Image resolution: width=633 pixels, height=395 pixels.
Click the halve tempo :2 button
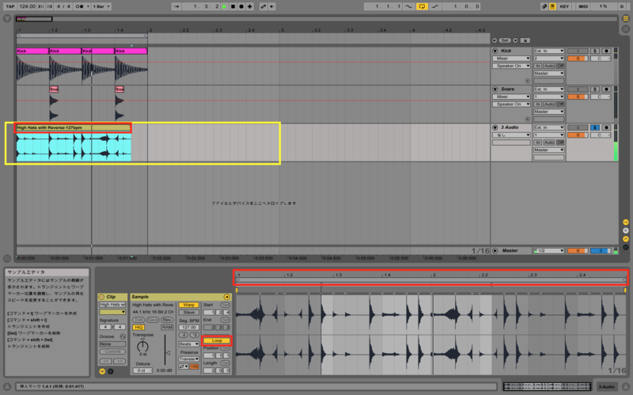(184, 335)
